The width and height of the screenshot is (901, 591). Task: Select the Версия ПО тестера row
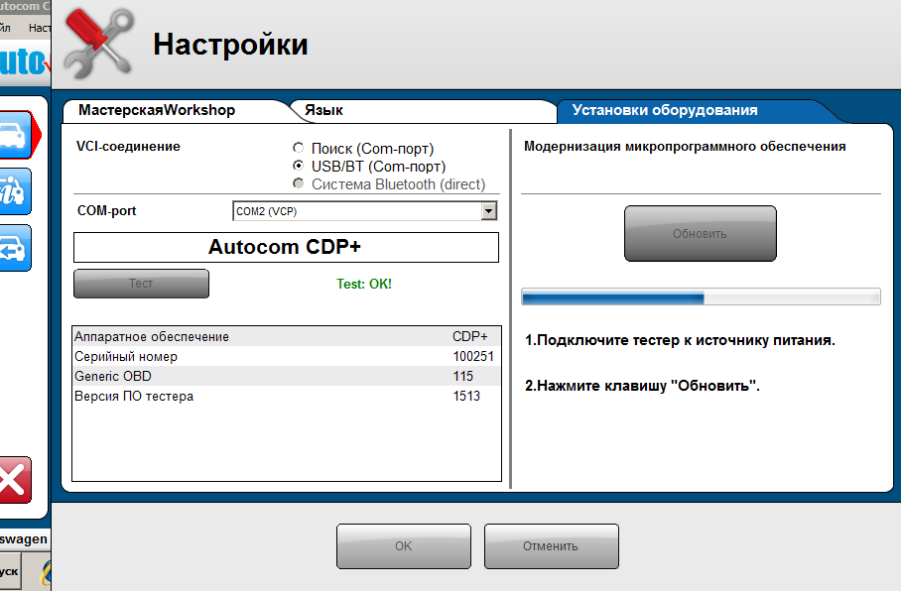pyautogui.click(x=286, y=396)
